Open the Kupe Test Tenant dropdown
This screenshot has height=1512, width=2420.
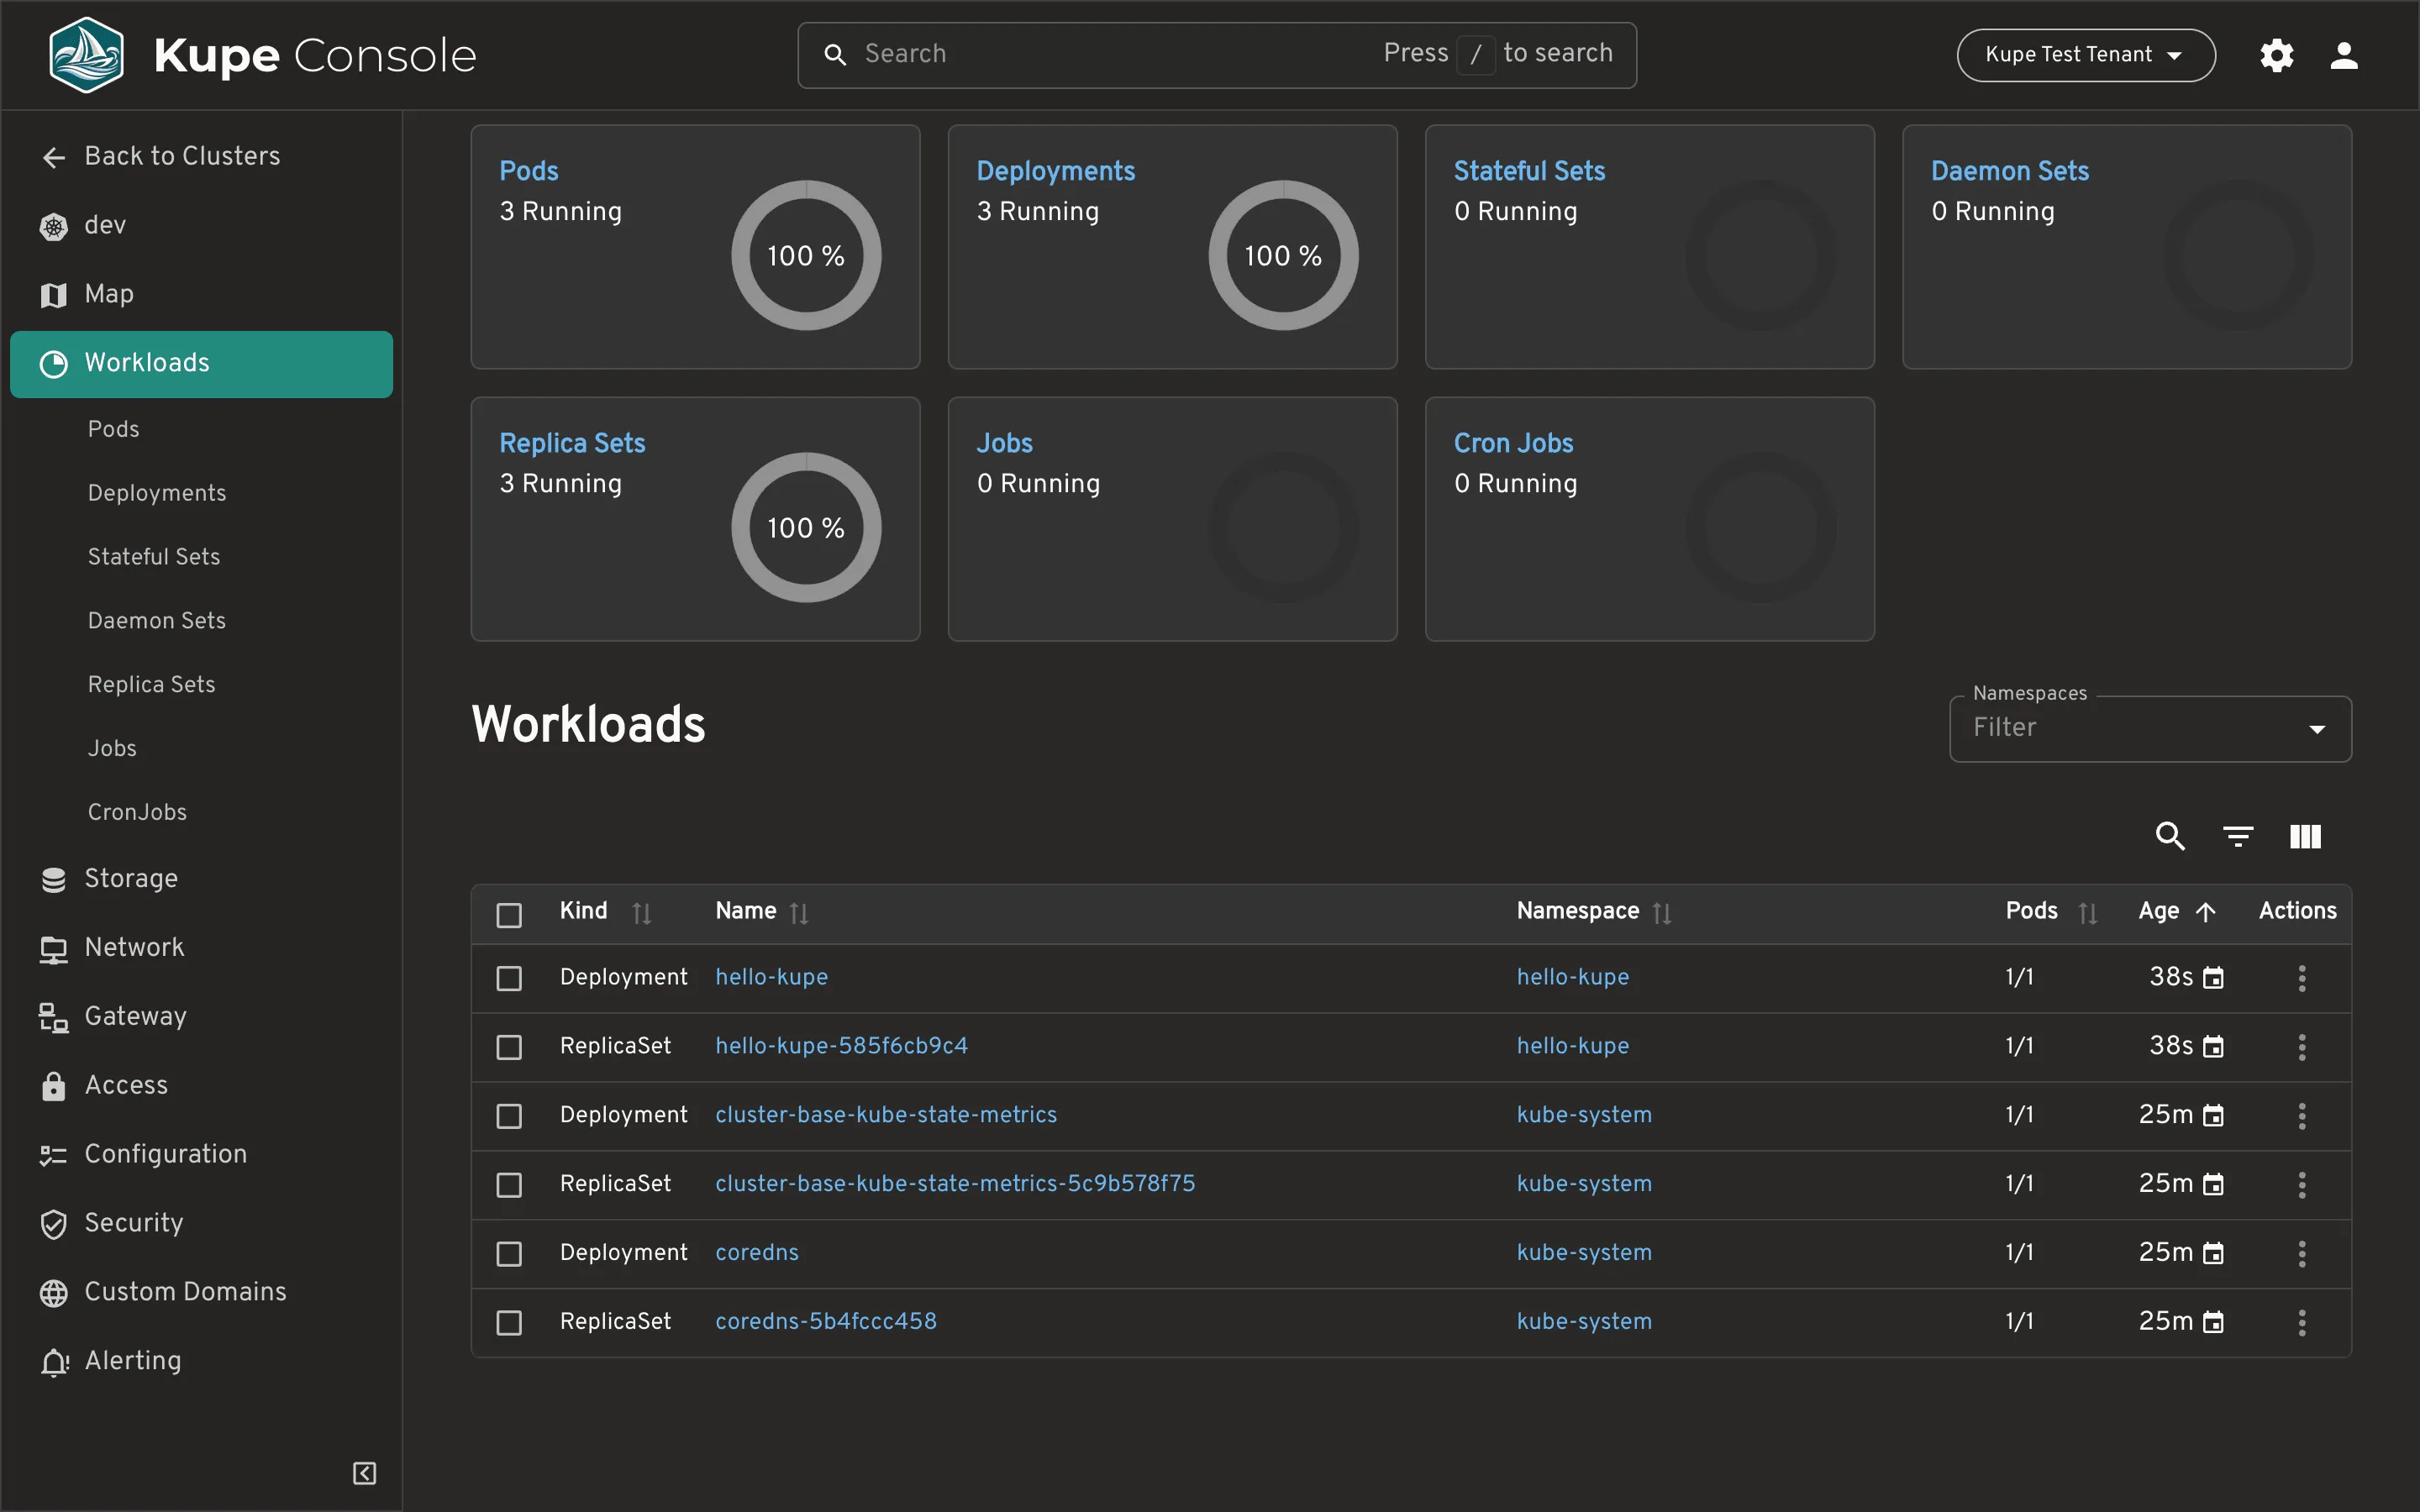pos(2086,55)
